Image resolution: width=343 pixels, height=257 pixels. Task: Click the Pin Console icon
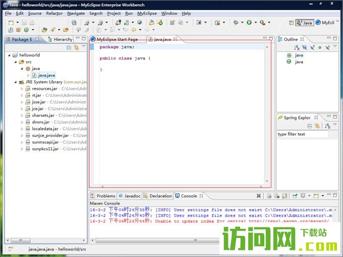(x=295, y=196)
